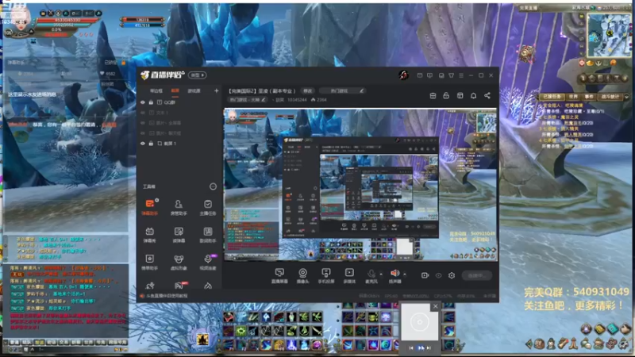Click the unlock padlock icon above the preview
Viewport: 635px width, 357px height.
click(x=446, y=95)
